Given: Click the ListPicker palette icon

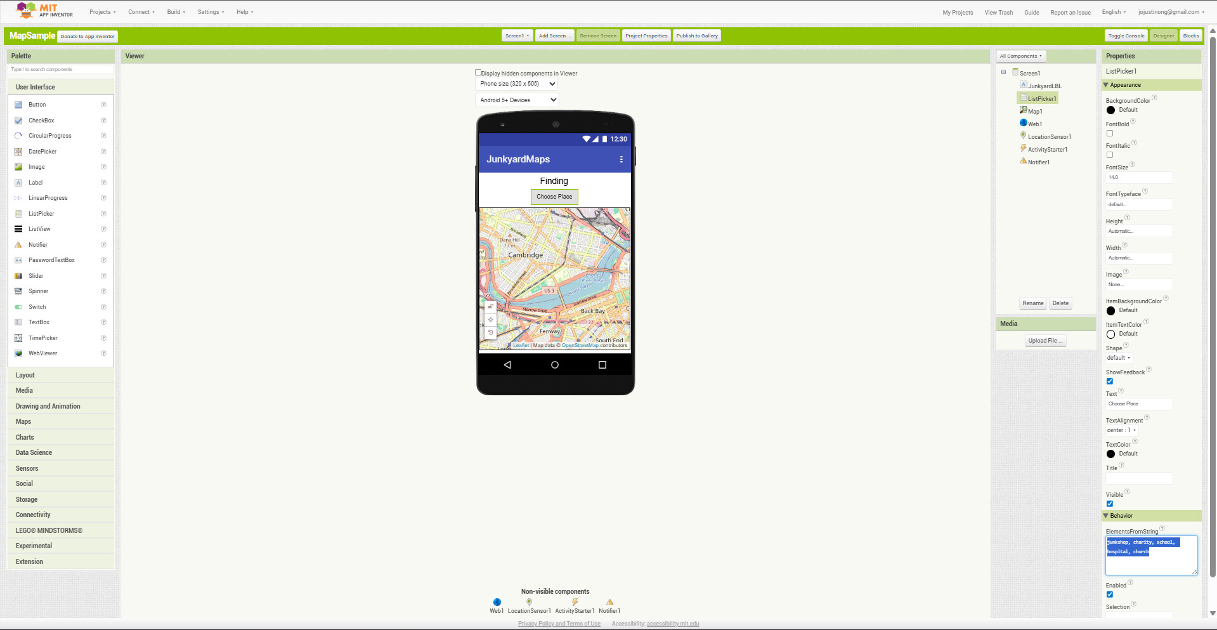Looking at the screenshot, I should pos(18,214).
